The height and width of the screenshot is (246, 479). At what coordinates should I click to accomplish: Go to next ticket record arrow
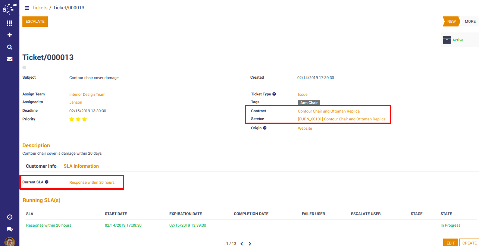point(250,244)
